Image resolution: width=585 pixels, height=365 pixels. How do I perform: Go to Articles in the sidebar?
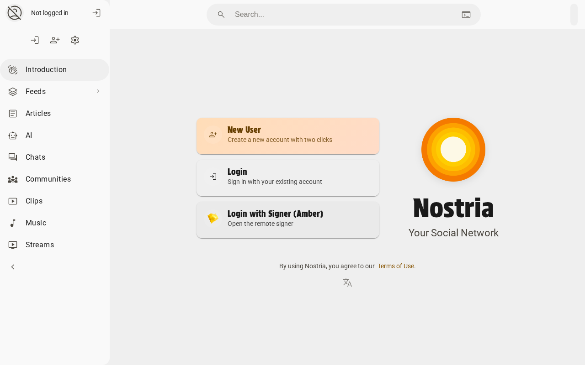54,114
